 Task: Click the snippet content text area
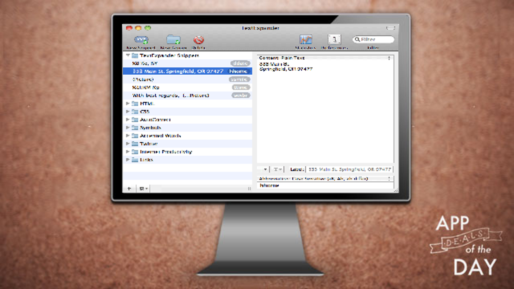pyautogui.click(x=325, y=111)
